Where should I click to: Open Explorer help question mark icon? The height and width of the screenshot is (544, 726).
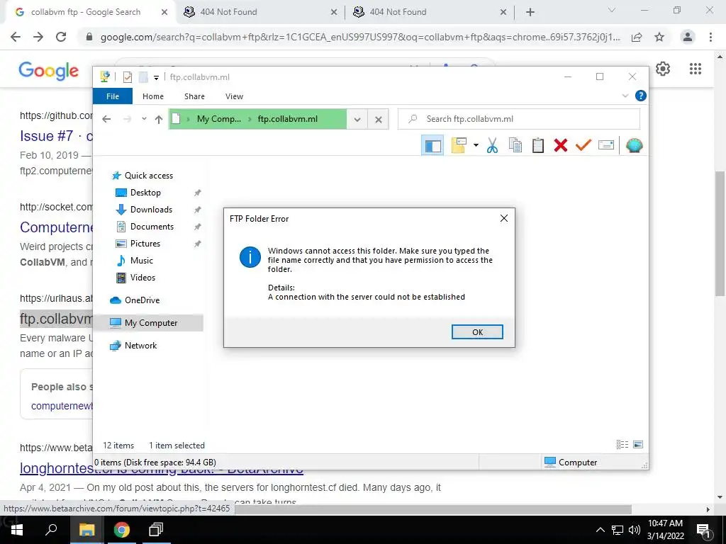click(641, 96)
